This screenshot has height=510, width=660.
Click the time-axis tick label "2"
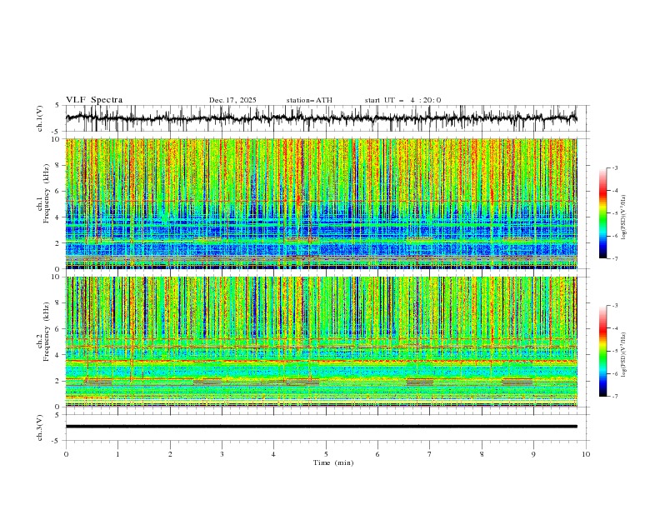click(170, 454)
